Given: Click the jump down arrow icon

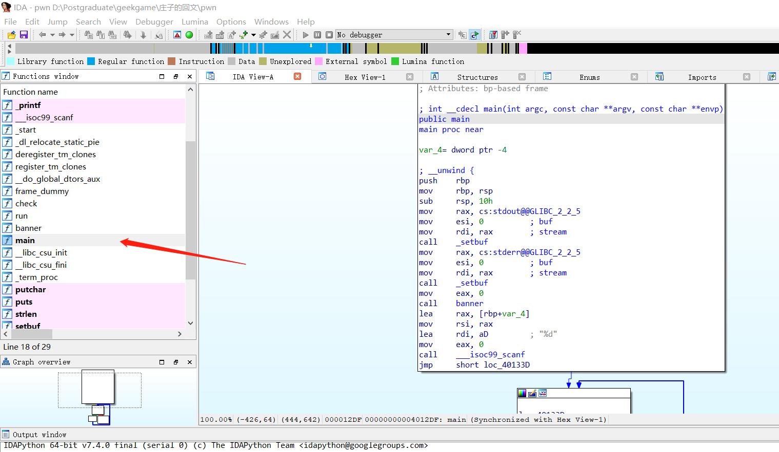Looking at the screenshot, I should pyautogui.click(x=144, y=35).
